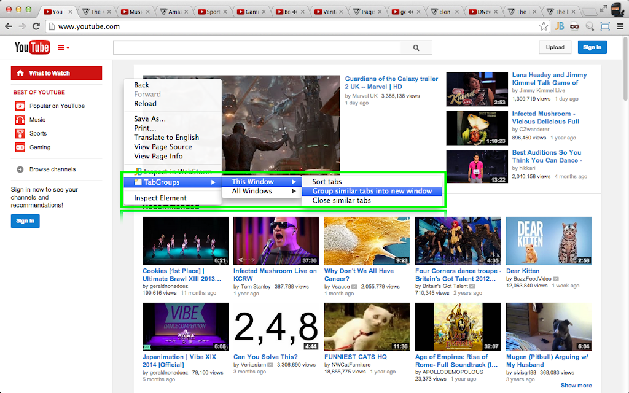Reload the page with the toolbar refresh icon
The width and height of the screenshot is (629, 393).
pos(36,26)
